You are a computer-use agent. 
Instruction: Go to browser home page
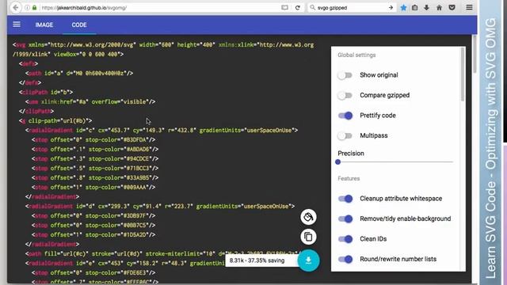click(x=439, y=7)
